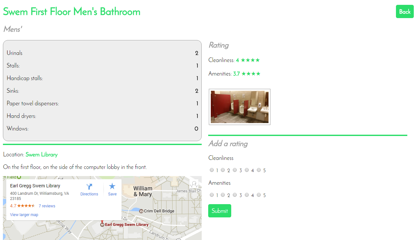The height and width of the screenshot is (240, 418).
Task: Click the red Earl Gregg Swem Library pin
Action: (102, 224)
